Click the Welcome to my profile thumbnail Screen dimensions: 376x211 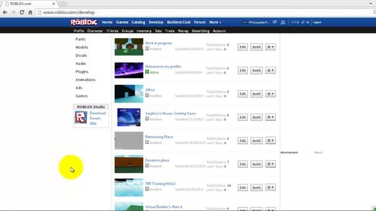pyautogui.click(x=129, y=70)
